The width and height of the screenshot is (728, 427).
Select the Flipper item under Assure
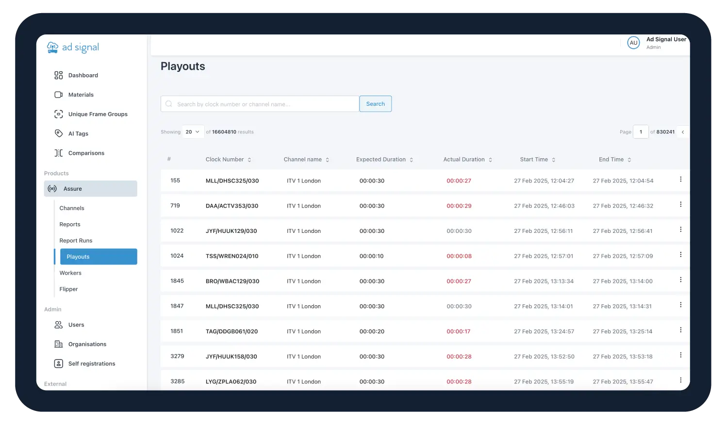[68, 289]
